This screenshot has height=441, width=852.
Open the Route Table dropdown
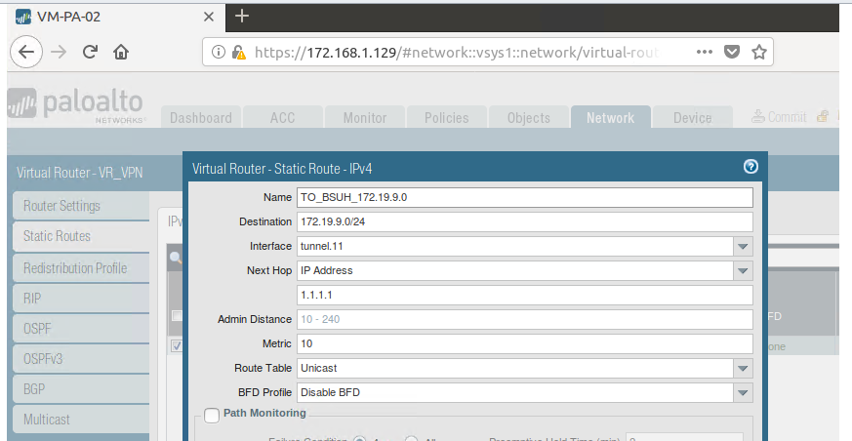(x=743, y=368)
